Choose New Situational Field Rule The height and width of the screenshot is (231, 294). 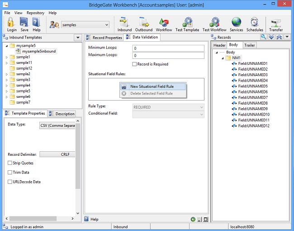[x=152, y=87]
